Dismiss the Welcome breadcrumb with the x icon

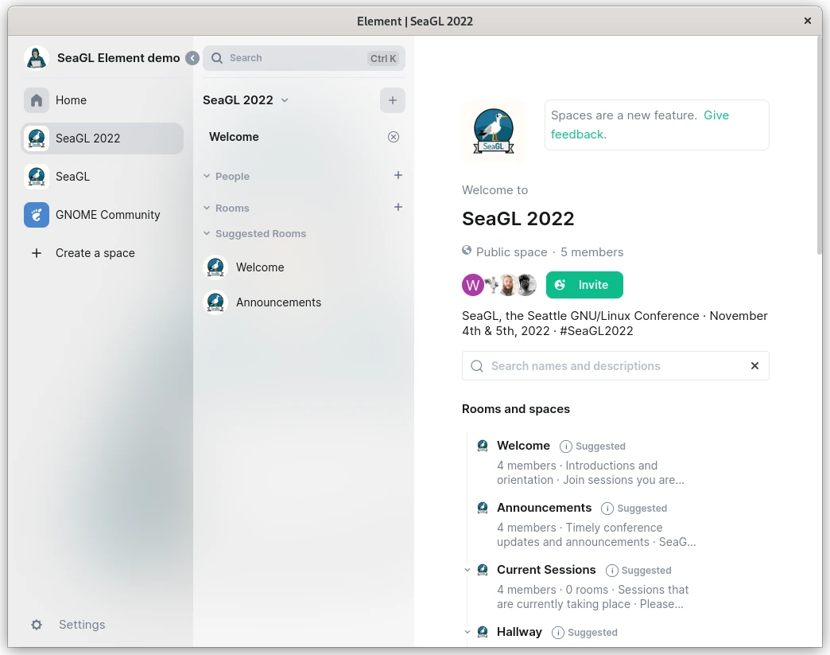394,137
